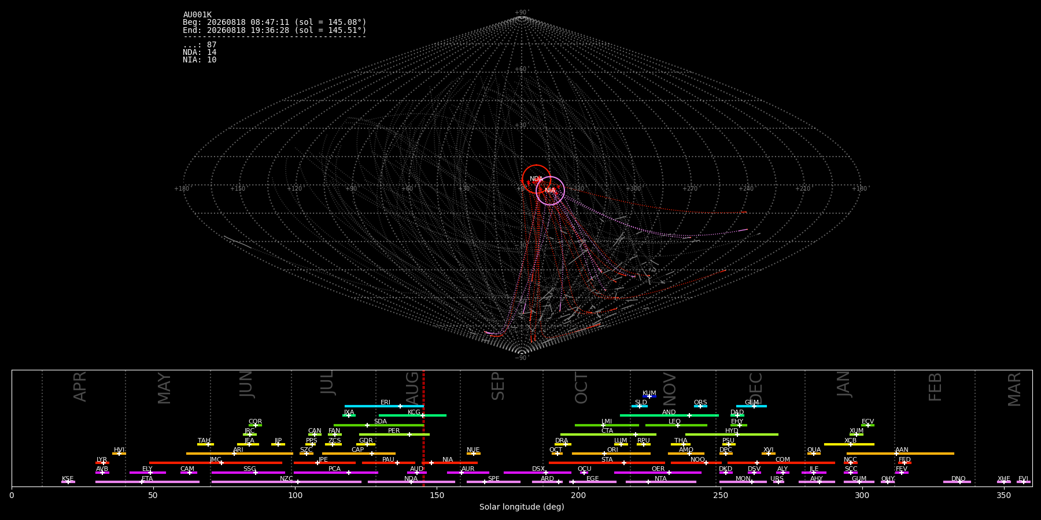Screen dimensions: 1041x520
Task: Select the GEM shower bar in timeline
Action: 751,406
